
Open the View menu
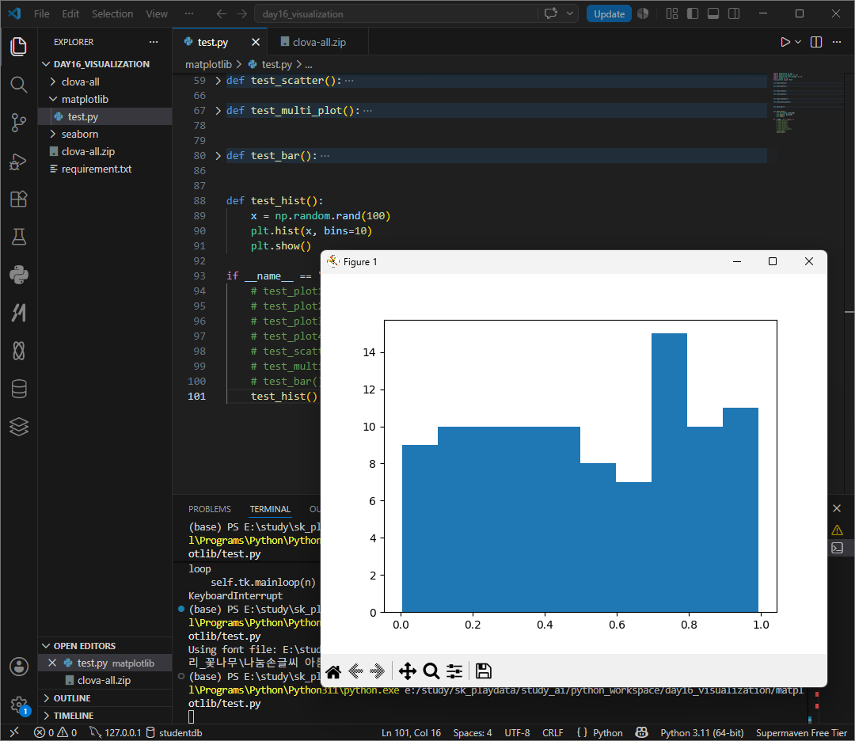click(157, 13)
